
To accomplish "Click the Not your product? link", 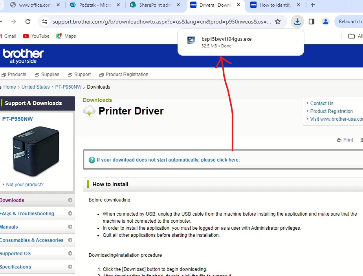I will click(x=25, y=185).
